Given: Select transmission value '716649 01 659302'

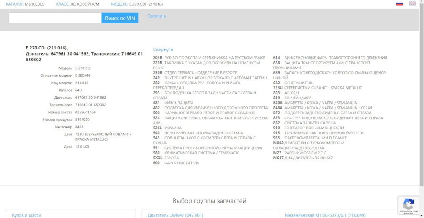Looking at the screenshot, I should coord(90,105).
